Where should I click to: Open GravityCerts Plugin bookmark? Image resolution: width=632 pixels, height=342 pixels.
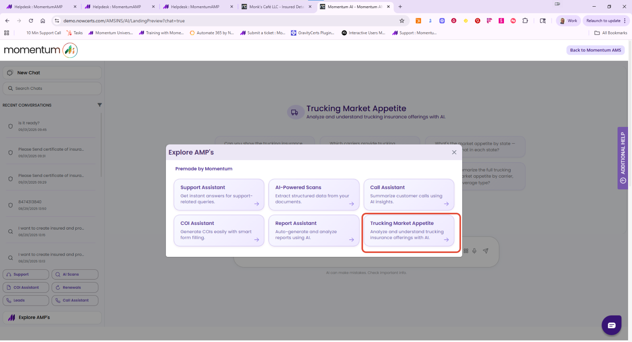click(x=313, y=33)
